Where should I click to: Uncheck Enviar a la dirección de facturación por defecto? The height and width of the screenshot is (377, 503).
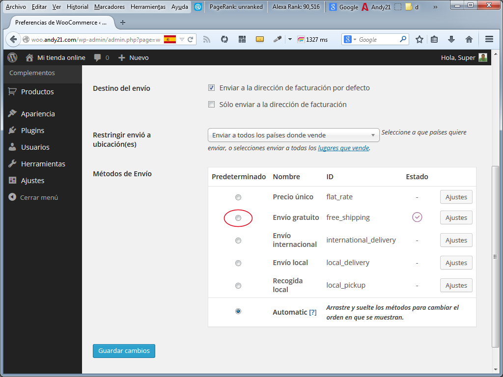click(211, 87)
